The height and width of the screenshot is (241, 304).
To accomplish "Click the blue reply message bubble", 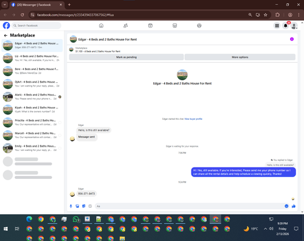I will coord(243,172).
